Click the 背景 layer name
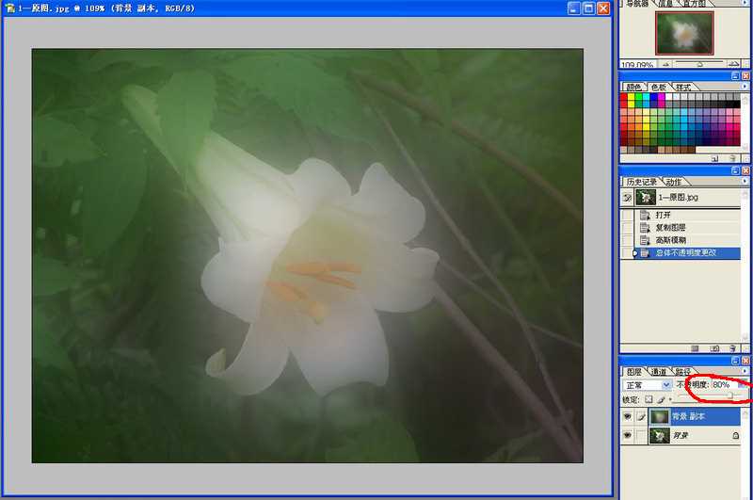The width and height of the screenshot is (753, 500). click(680, 436)
